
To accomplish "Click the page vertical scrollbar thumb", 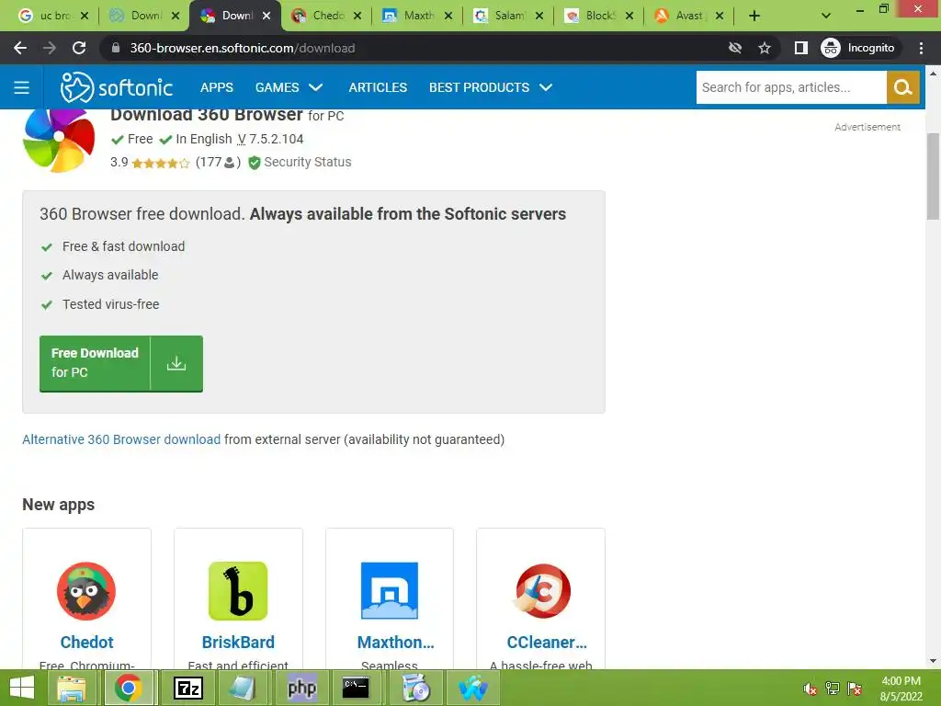I will pos(934,176).
